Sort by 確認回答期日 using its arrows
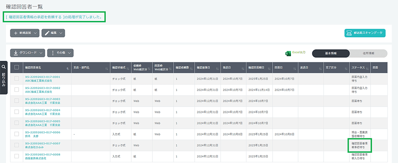Viewport: 398px width, 163px height. coord(269,68)
